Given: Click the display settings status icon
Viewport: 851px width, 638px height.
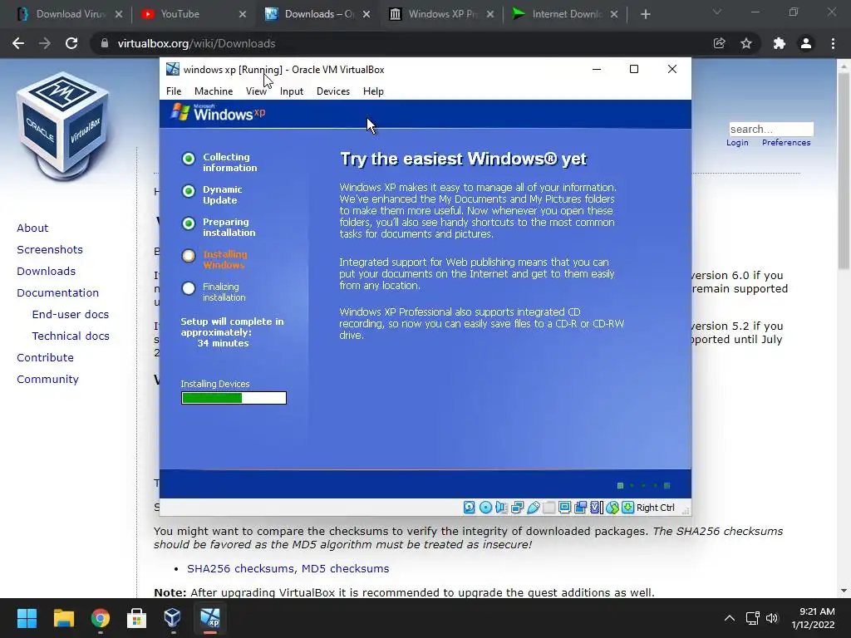Looking at the screenshot, I should click(x=564, y=508).
